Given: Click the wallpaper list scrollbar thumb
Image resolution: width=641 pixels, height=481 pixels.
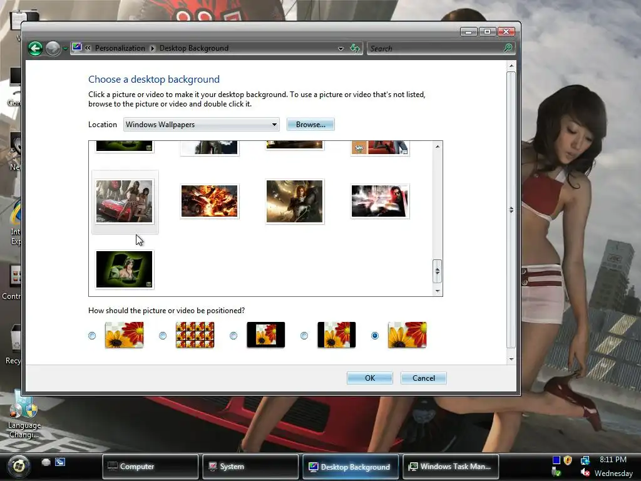Looking at the screenshot, I should point(437,271).
